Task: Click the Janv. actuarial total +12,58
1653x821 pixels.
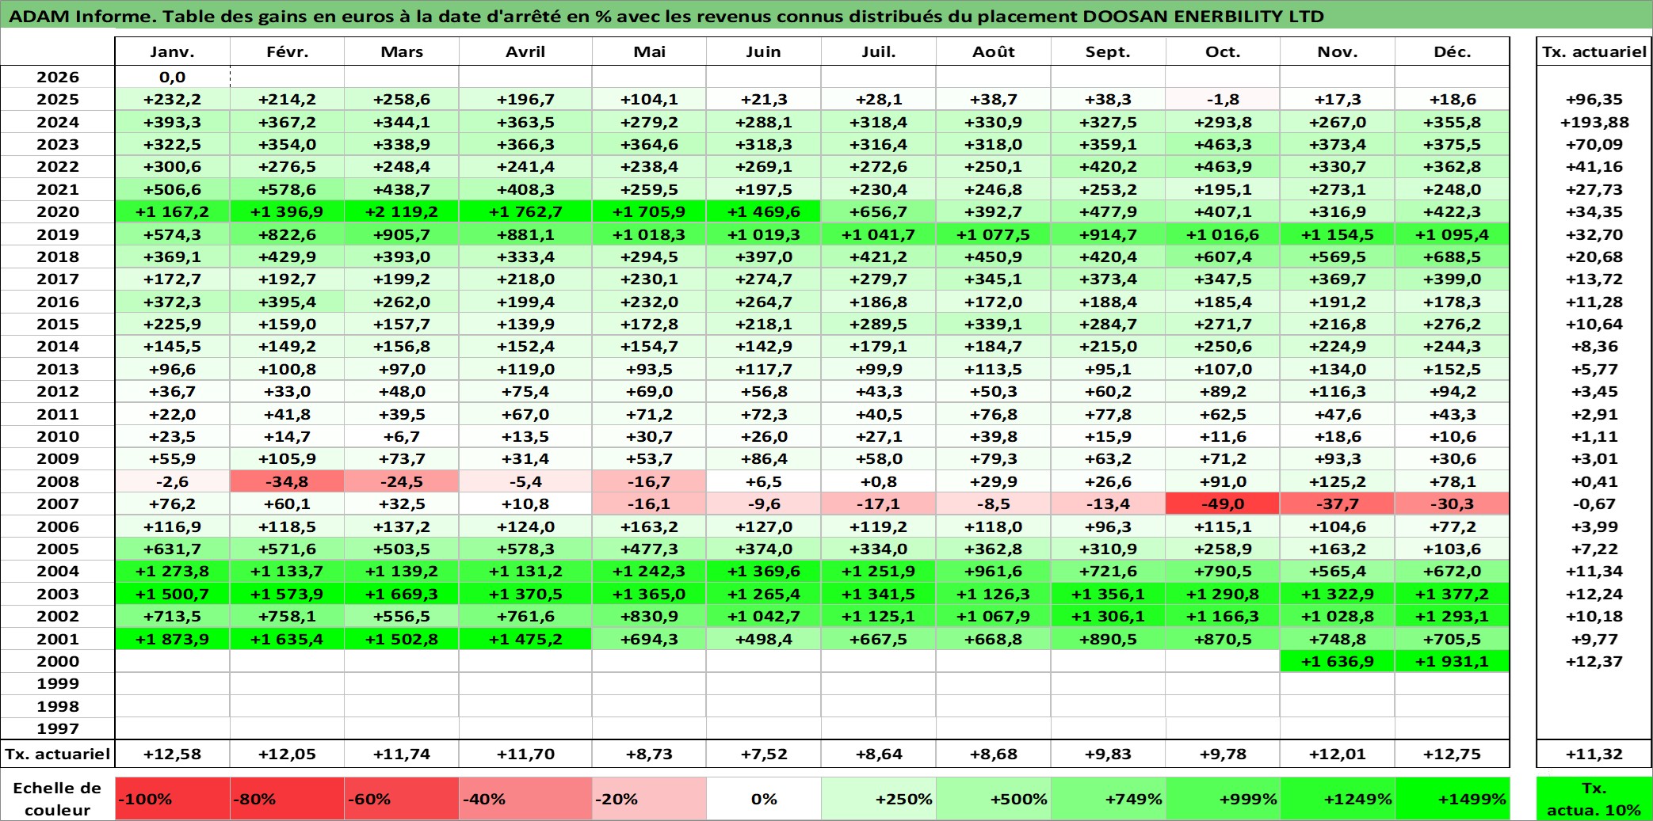Action: point(172,754)
